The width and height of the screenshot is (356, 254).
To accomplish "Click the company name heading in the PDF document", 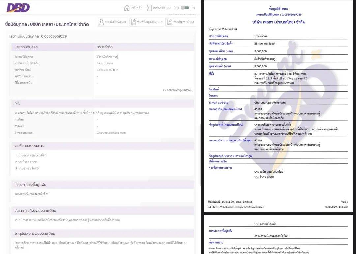I will click(x=278, y=22).
